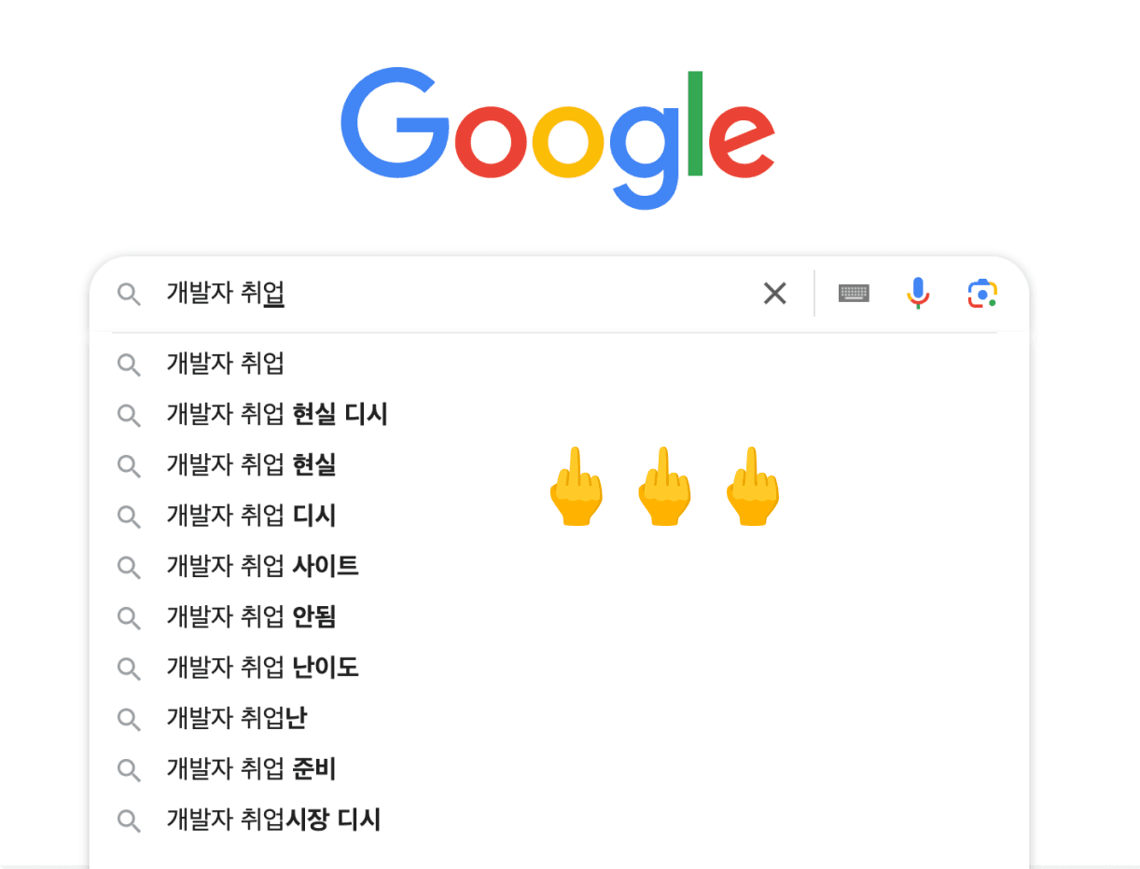Click the search icon beside "개발자 취업난"

click(x=129, y=719)
